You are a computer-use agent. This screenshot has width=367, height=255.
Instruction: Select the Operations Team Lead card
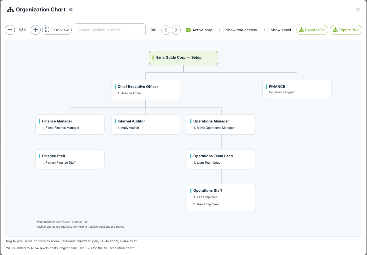pos(221,159)
